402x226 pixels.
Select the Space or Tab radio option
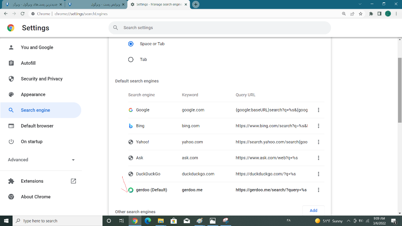tap(131, 44)
